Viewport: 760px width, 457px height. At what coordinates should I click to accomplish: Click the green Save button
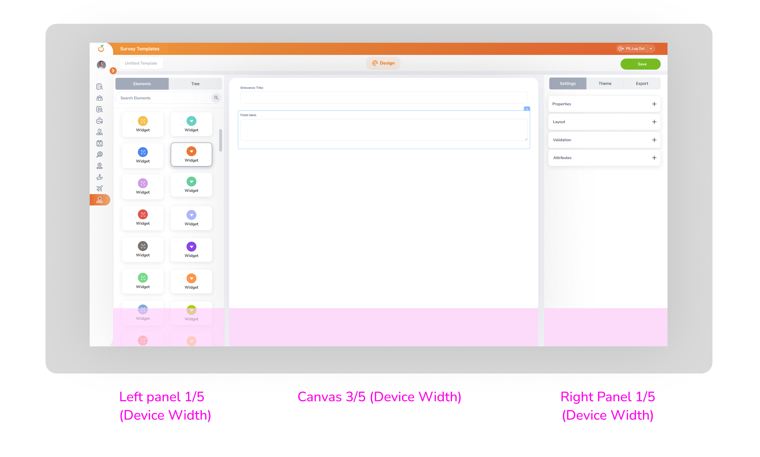[x=640, y=64]
